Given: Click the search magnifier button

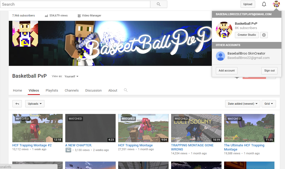Looking at the screenshot, I should tap(159, 4).
